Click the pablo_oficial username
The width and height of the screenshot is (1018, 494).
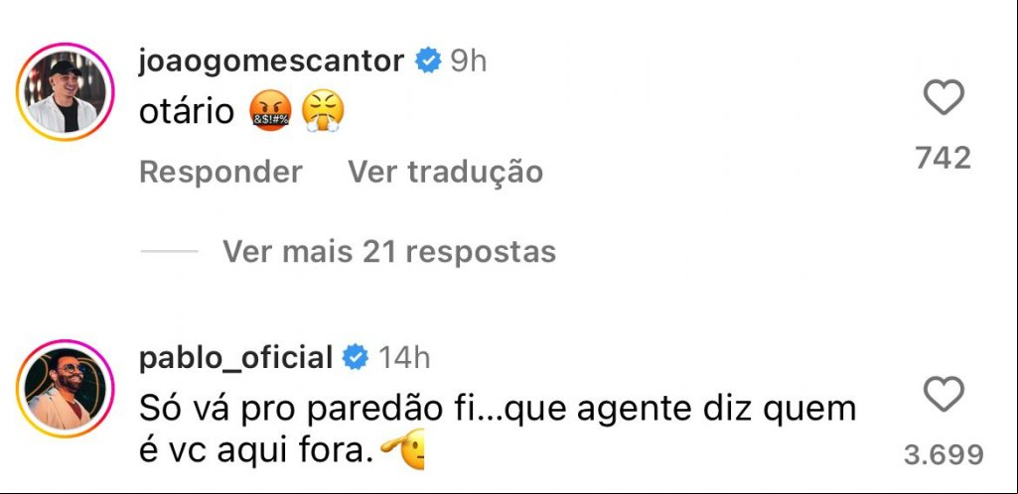click(235, 358)
